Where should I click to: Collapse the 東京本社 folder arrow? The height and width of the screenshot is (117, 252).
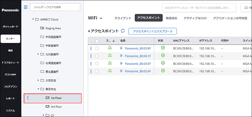click(38, 89)
